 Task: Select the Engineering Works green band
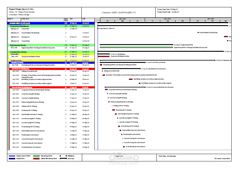click(51, 45)
